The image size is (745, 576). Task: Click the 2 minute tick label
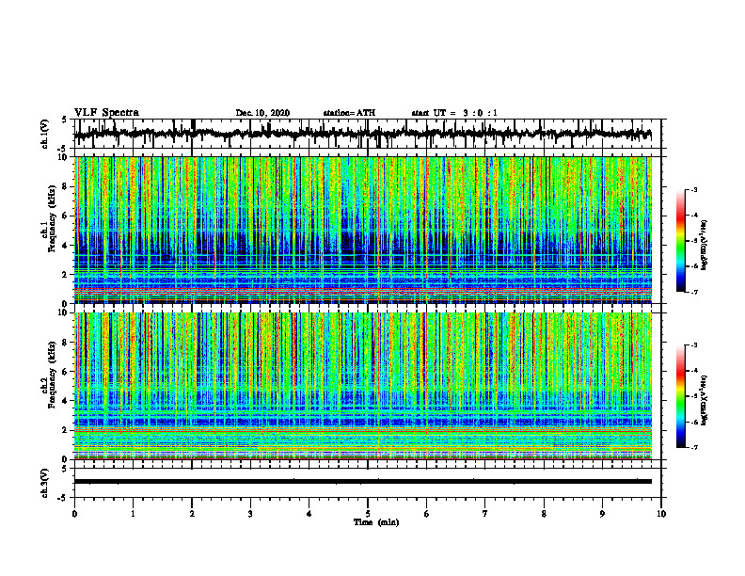(x=192, y=514)
